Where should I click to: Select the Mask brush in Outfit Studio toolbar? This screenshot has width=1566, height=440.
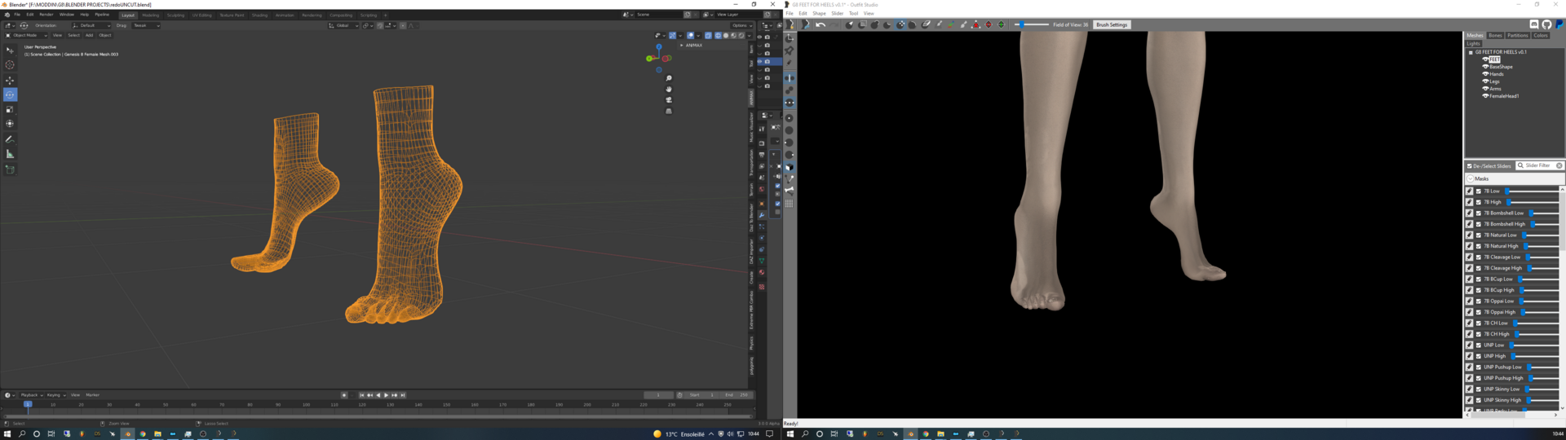click(862, 24)
